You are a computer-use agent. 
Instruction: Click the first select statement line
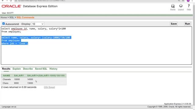pyautogui.click(x=34, y=29)
